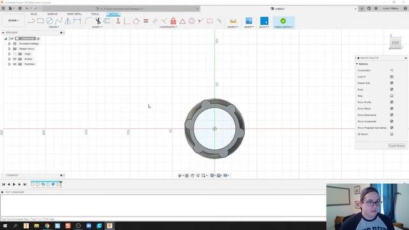Switch to the Tools tab
The height and width of the screenshot is (230, 409).
click(95, 14)
